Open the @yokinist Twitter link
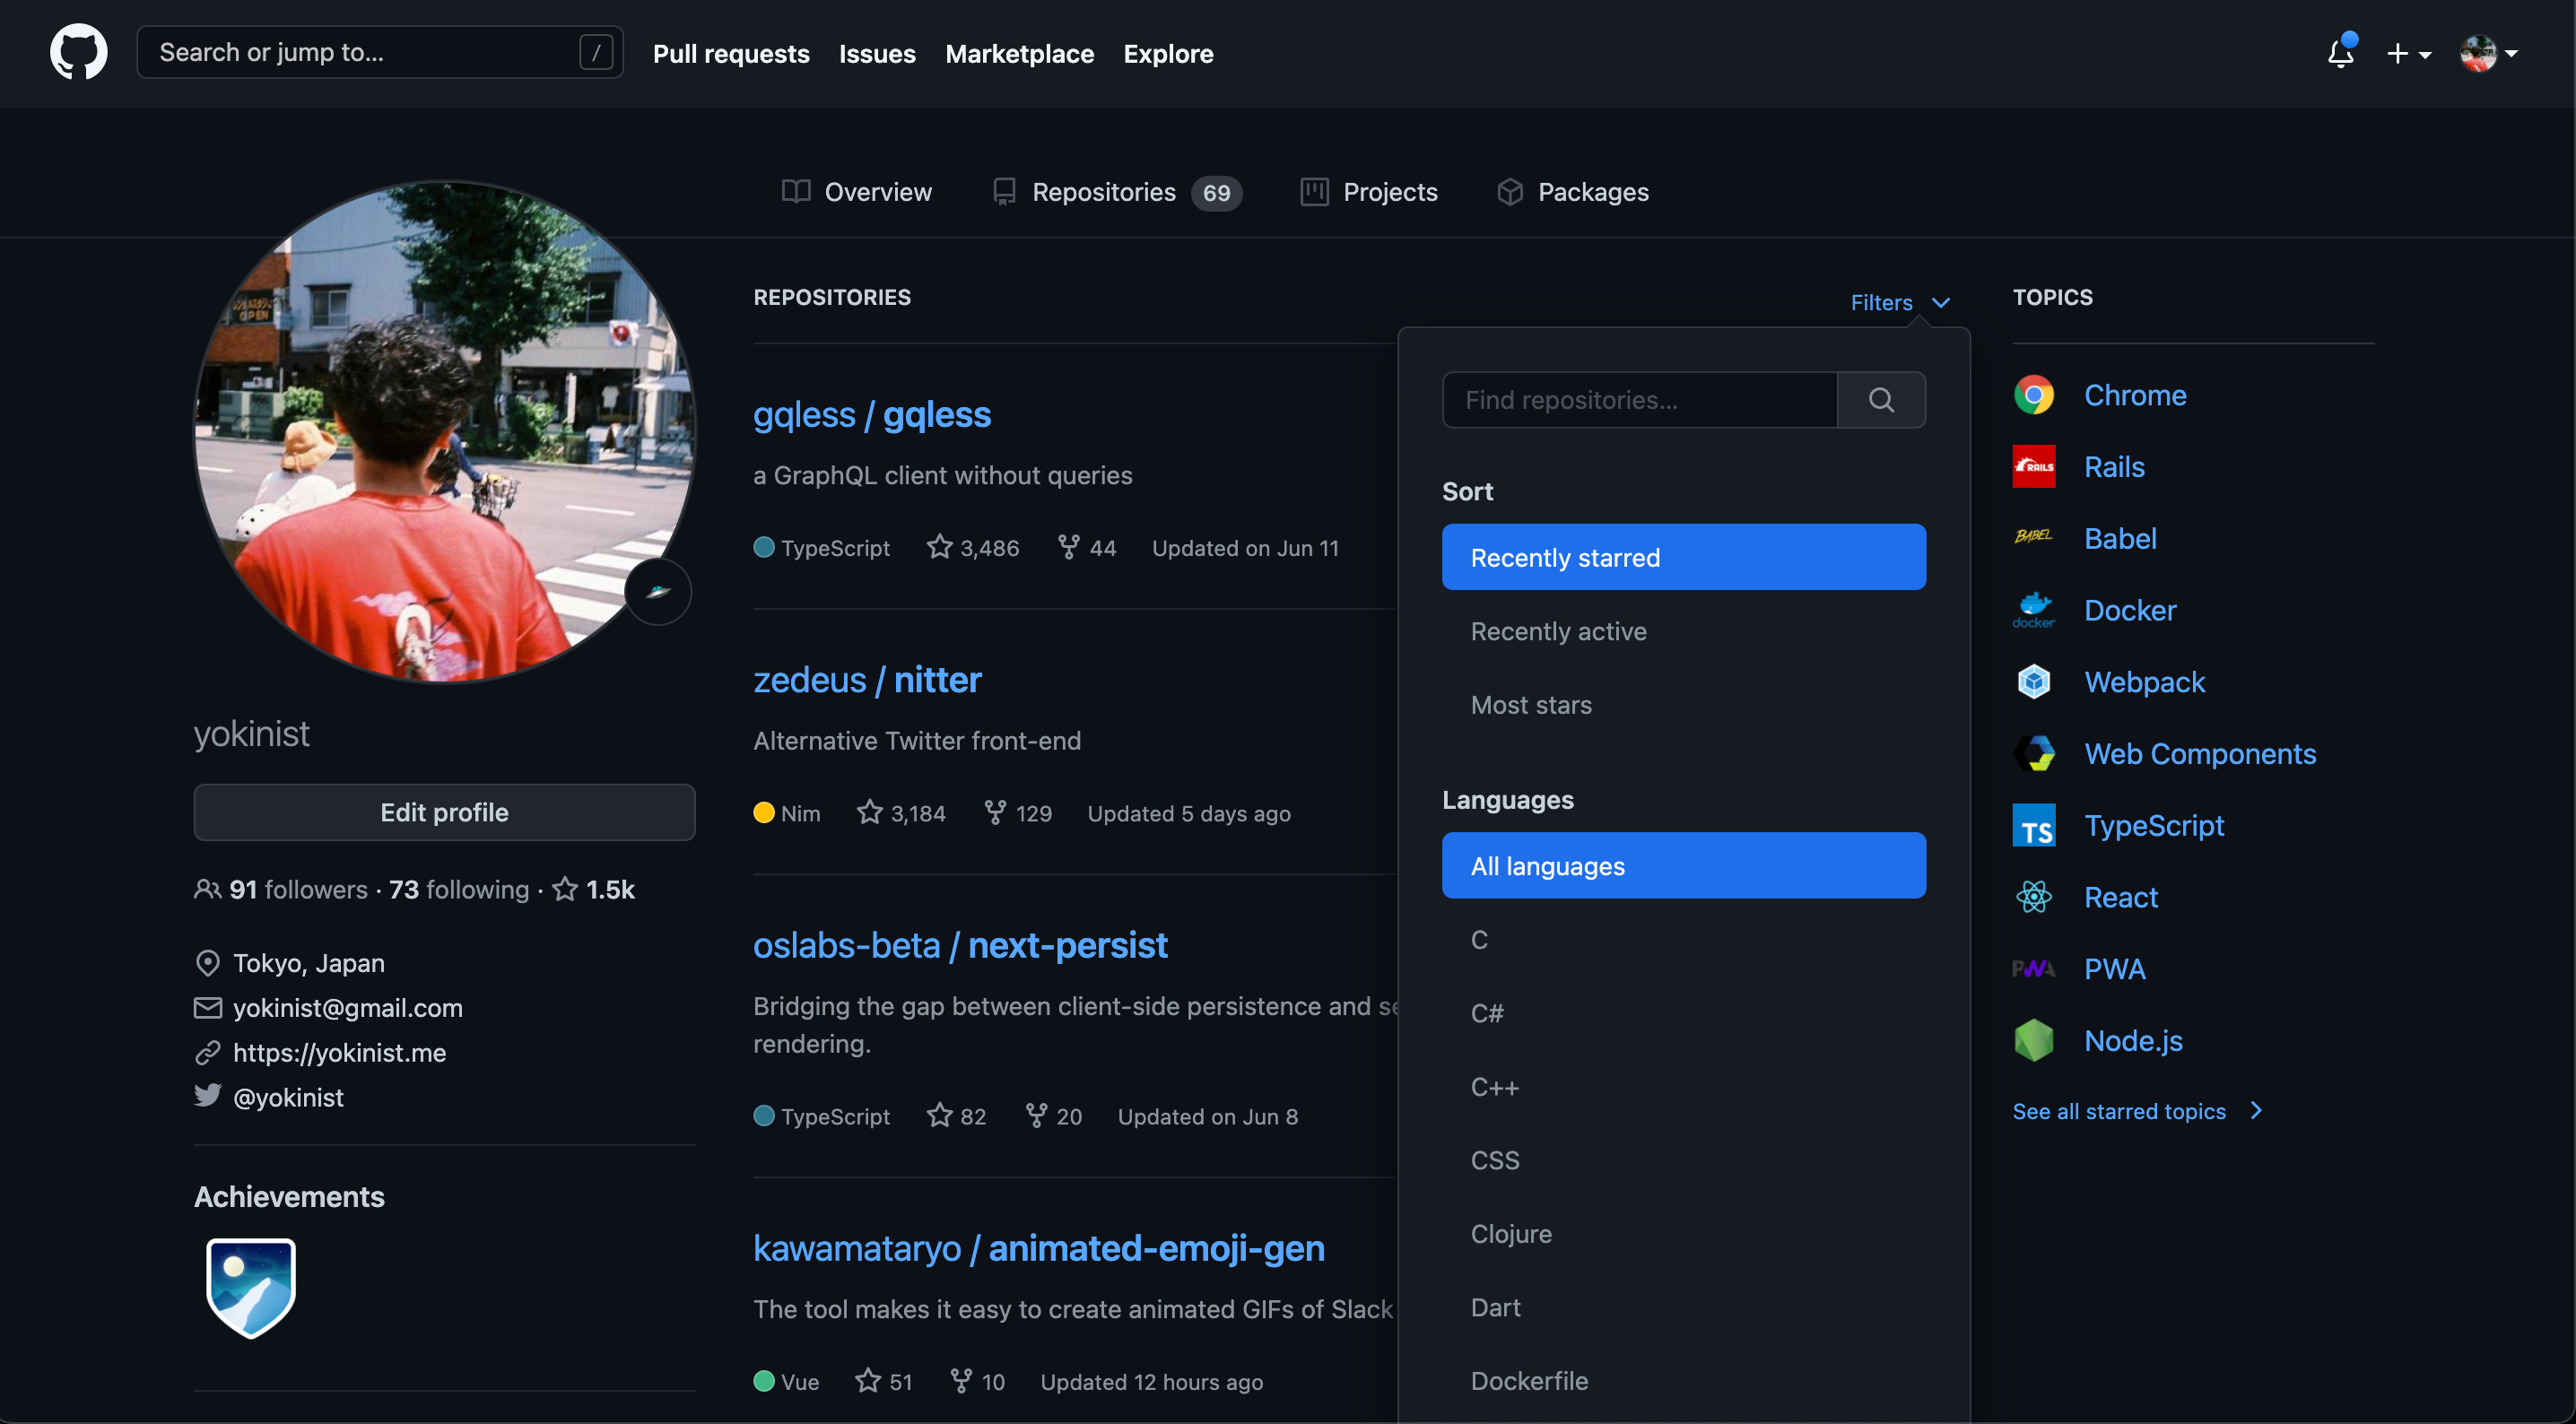The image size is (2576, 1424). pyautogui.click(x=288, y=1097)
